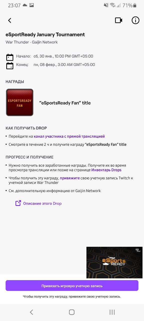The image size is (144, 321).
Task: Tap the start date calendar icon
Action: [10, 57]
